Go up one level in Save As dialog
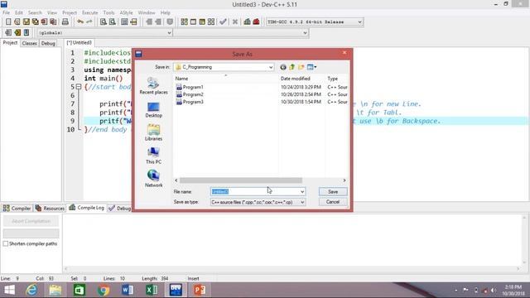 292,67
